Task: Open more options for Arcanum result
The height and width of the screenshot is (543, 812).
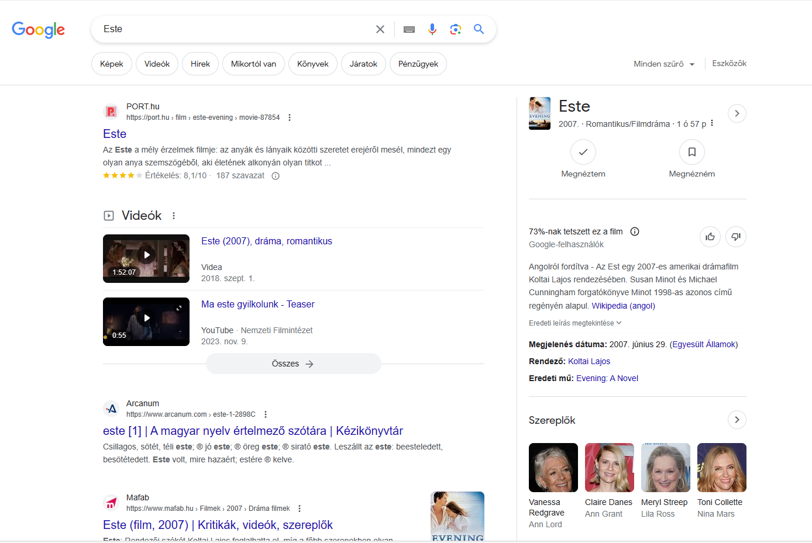Action: point(266,414)
